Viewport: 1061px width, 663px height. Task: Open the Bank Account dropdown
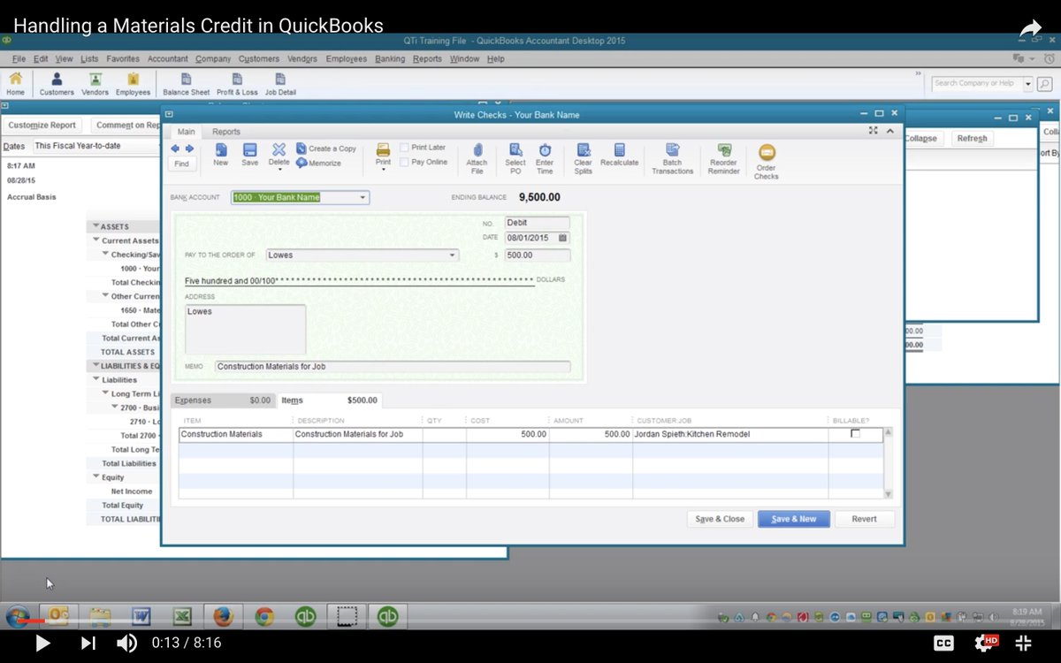coord(363,197)
